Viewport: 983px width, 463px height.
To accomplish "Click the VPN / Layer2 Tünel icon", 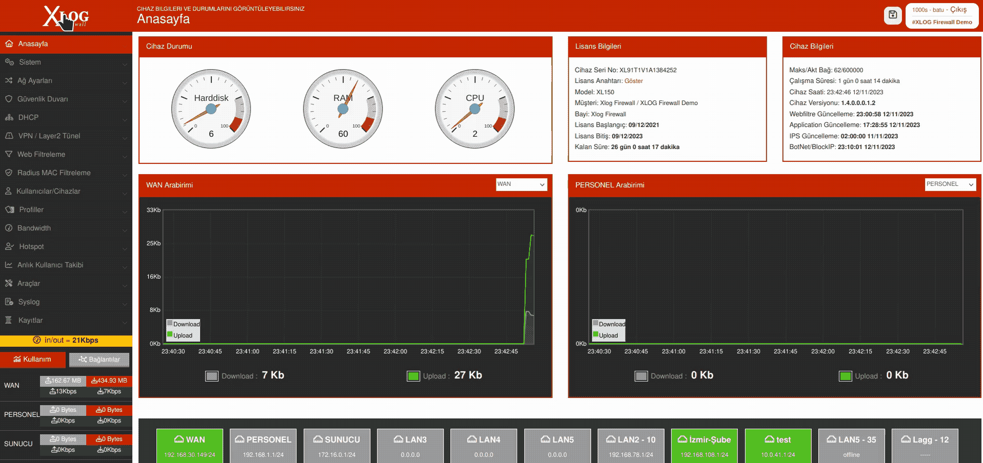I will (x=9, y=136).
